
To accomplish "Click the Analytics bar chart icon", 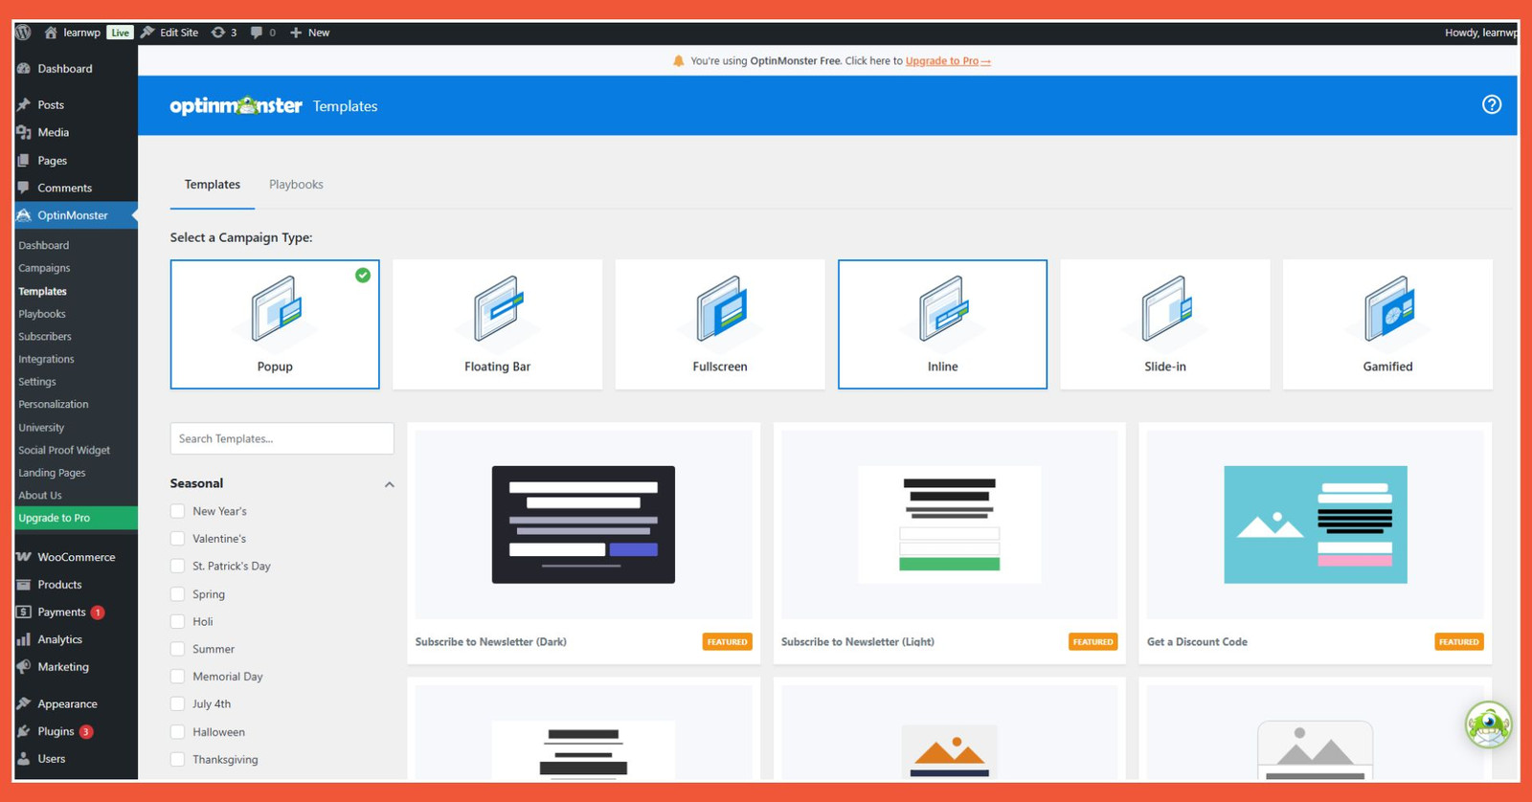I will [x=24, y=639].
